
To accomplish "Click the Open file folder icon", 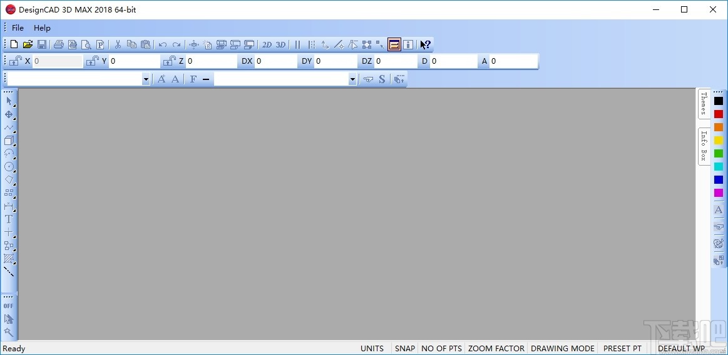I will point(28,44).
